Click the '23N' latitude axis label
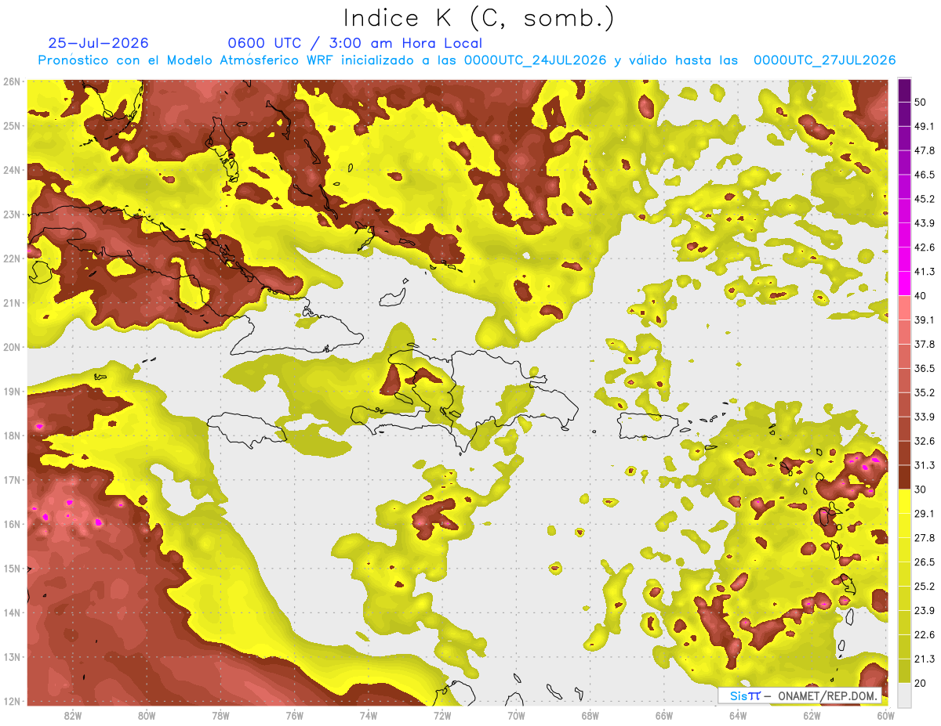The height and width of the screenshot is (726, 941). pyautogui.click(x=12, y=214)
